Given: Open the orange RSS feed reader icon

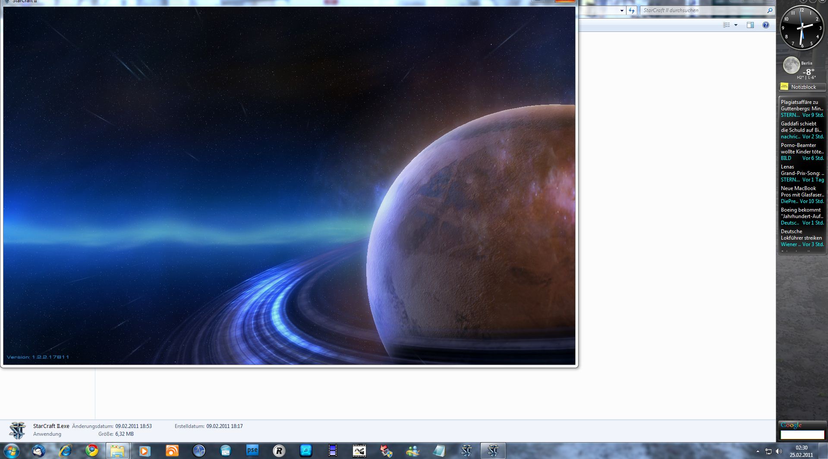Looking at the screenshot, I should [172, 451].
